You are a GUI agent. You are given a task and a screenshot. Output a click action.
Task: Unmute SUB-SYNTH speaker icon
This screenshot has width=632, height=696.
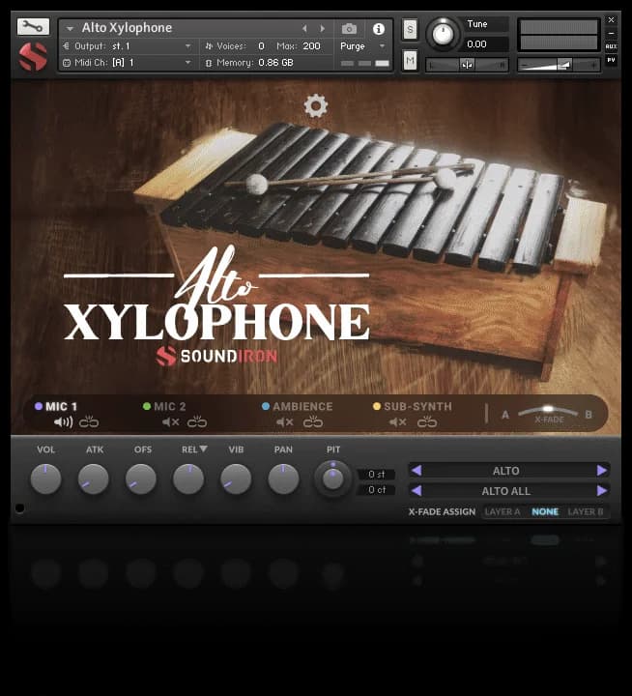point(398,421)
